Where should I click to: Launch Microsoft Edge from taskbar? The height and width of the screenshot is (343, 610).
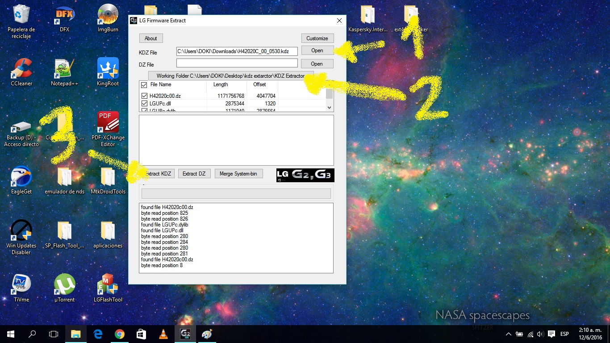98,334
